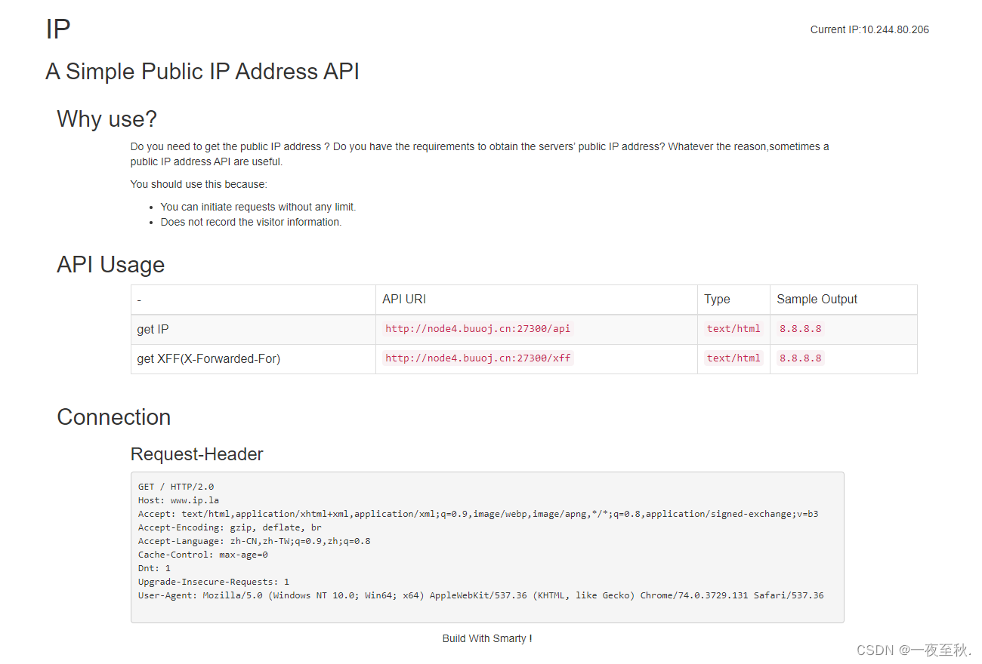Click the "Sample Output" column header
Viewport: 982px width, 664px height.
pyautogui.click(x=817, y=300)
